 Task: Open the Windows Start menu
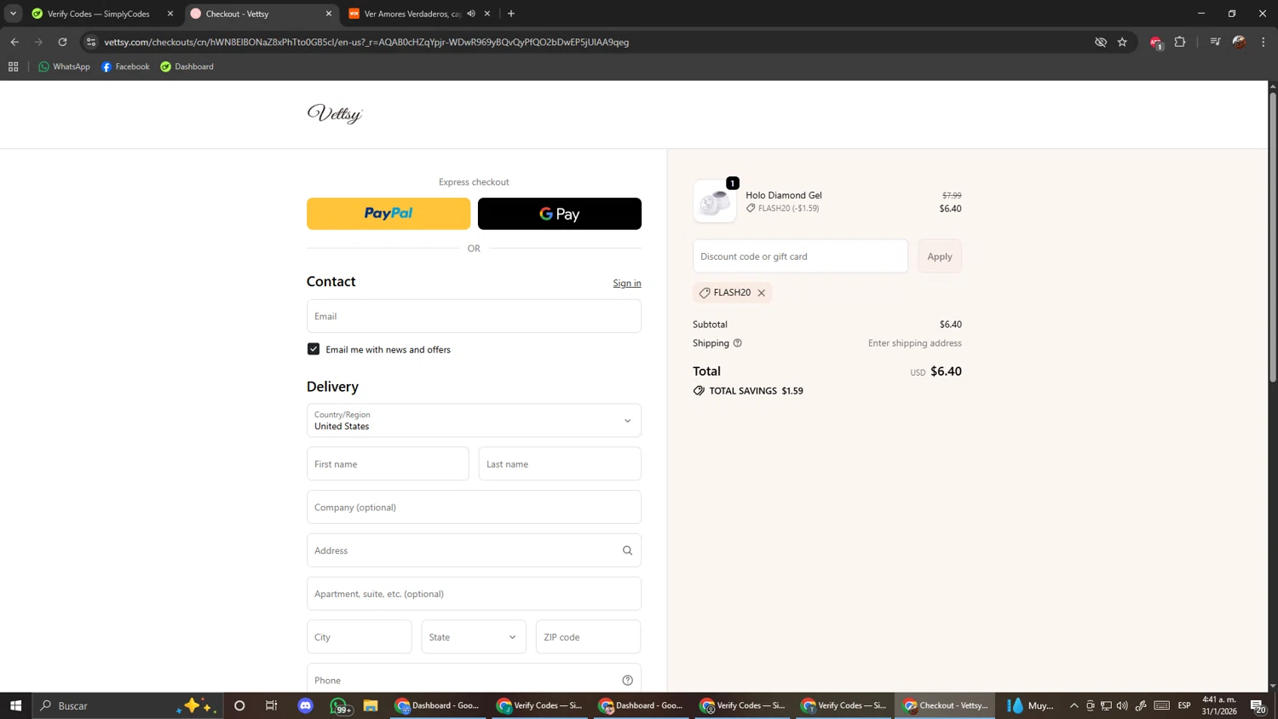15,705
